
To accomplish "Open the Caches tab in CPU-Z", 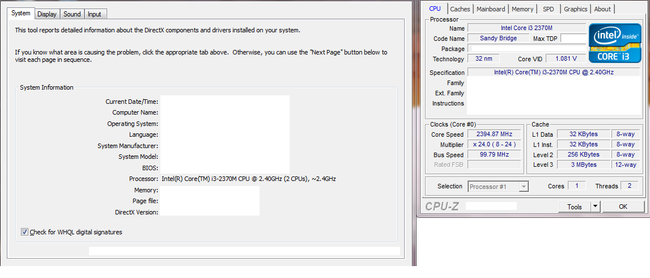I will (x=460, y=9).
